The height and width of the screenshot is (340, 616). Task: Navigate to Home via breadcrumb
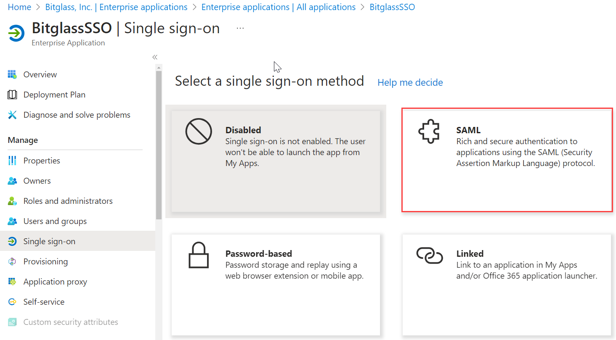[19, 7]
